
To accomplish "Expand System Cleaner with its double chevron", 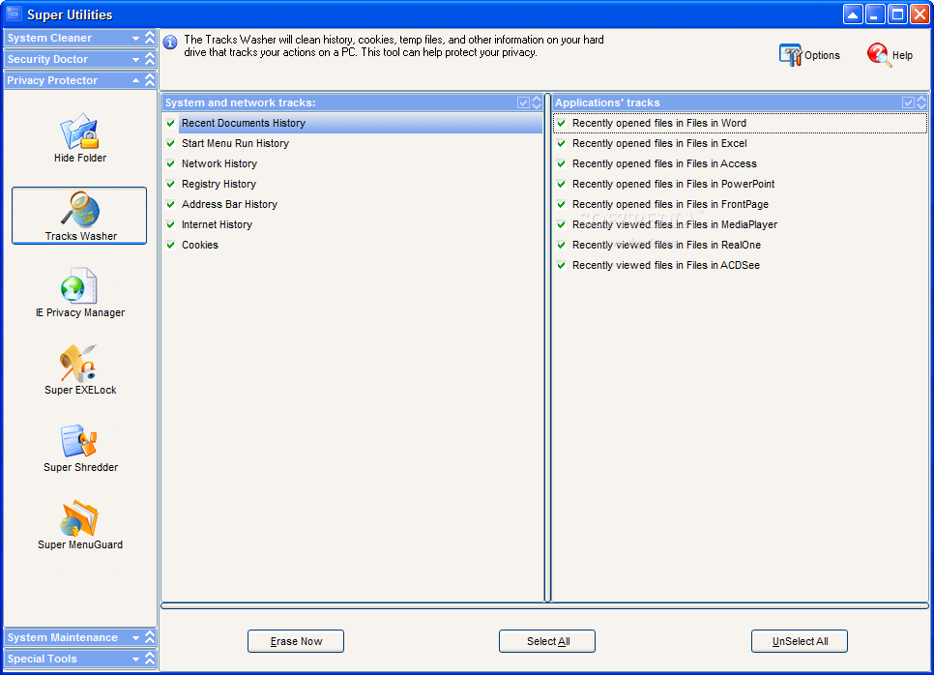I will coord(150,38).
